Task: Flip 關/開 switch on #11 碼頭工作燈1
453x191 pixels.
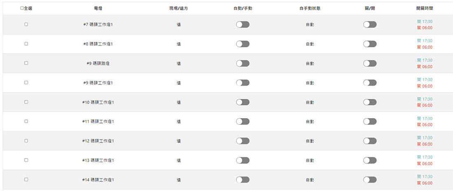Action: 370,122
